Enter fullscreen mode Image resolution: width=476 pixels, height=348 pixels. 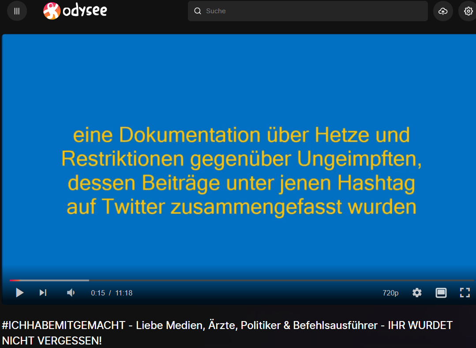pyautogui.click(x=465, y=293)
